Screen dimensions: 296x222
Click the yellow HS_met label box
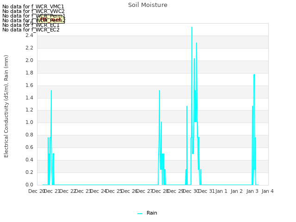tap(51, 19)
